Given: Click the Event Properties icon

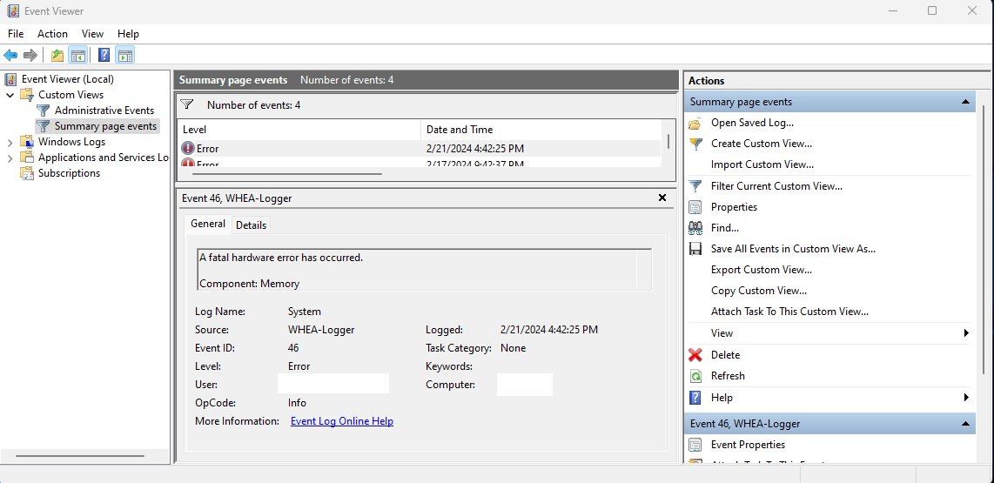Looking at the screenshot, I should click(695, 445).
